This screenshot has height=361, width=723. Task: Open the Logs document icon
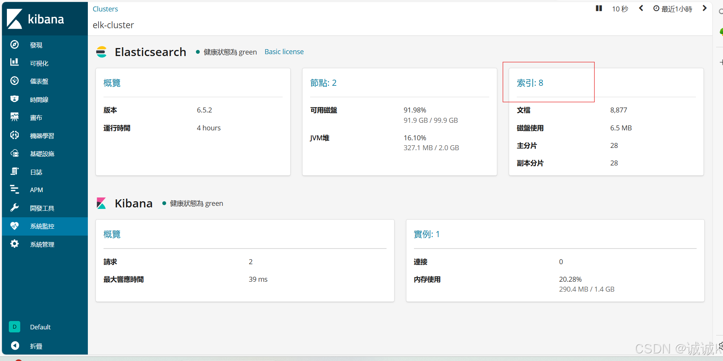[15, 172]
